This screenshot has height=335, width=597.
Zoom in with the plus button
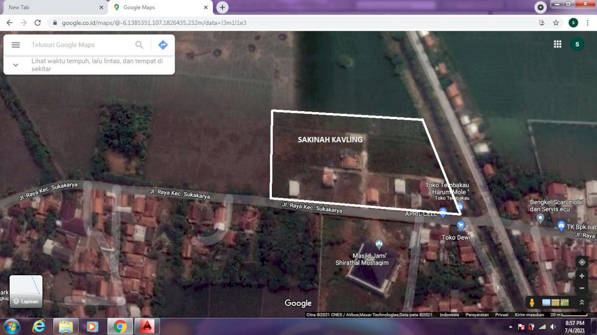point(582,276)
